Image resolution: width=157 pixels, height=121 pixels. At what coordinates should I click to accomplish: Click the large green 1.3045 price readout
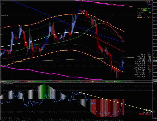[144, 10]
